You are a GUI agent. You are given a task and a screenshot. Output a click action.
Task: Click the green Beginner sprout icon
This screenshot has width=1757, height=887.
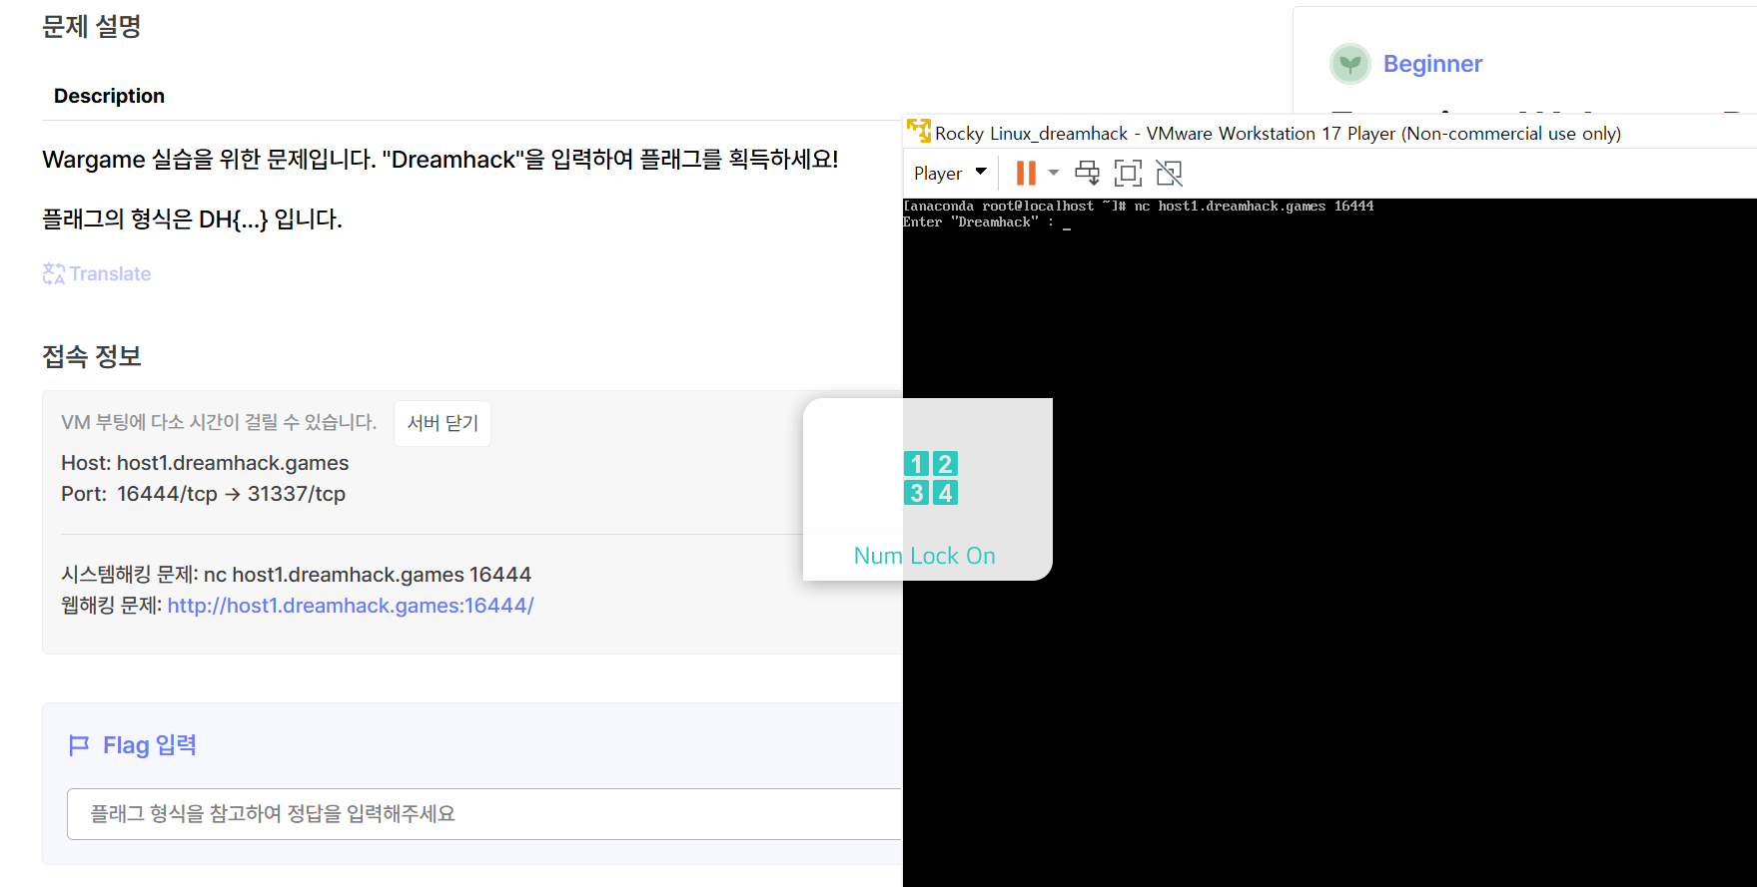[x=1350, y=64]
